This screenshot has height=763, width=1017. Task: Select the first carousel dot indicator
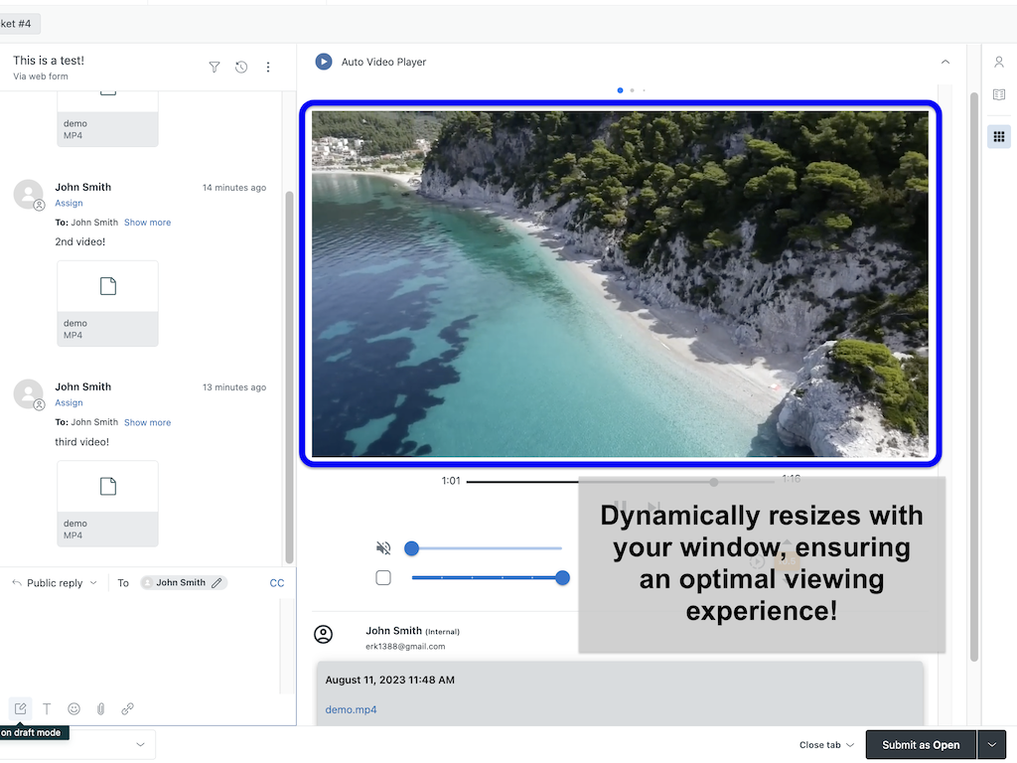pos(620,90)
